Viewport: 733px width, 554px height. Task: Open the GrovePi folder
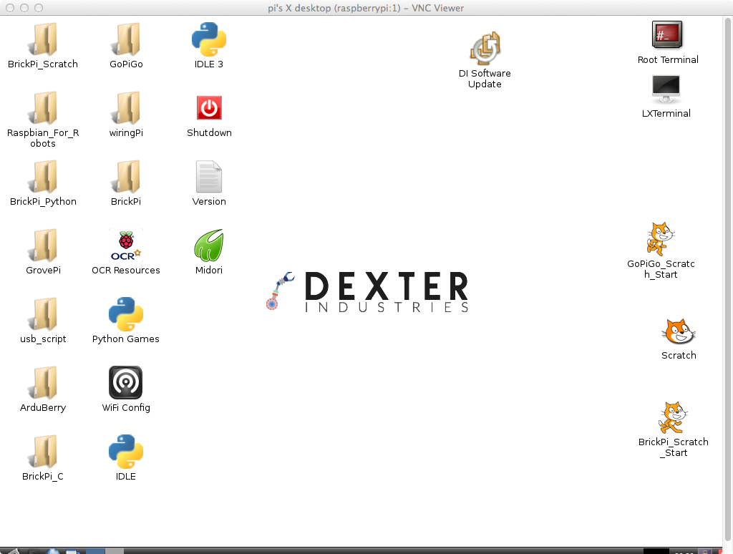[44, 246]
